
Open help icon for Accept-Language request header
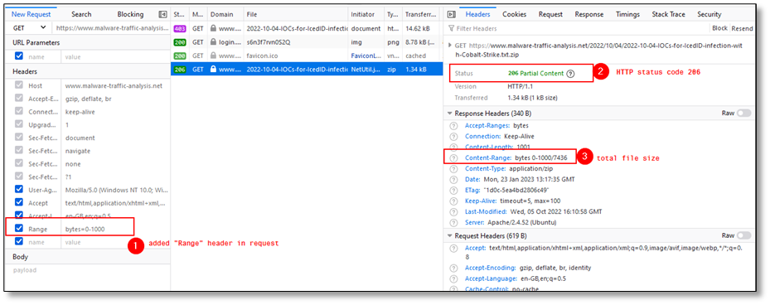[453, 278]
